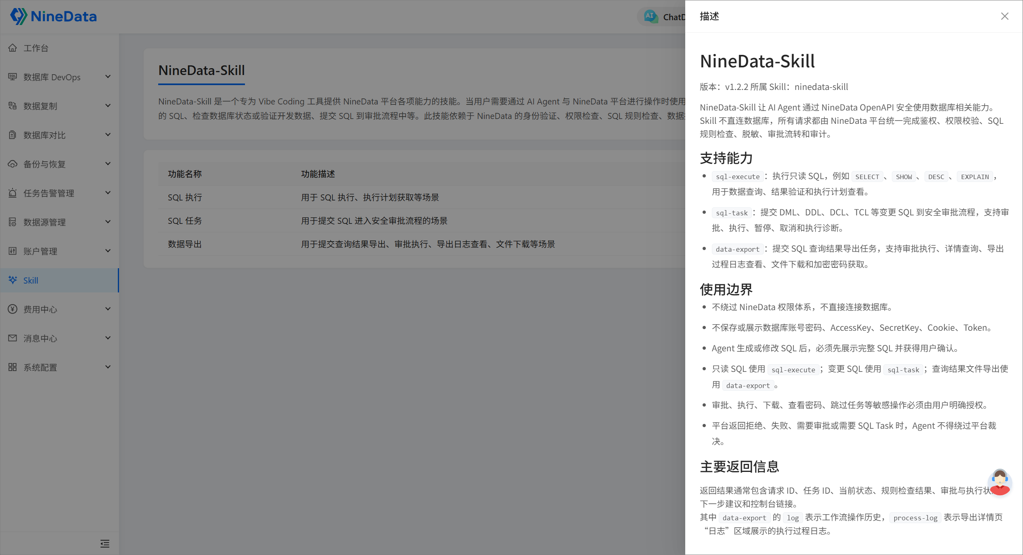This screenshot has height=555, width=1023.
Task: Click the 功能描述 column header
Action: [x=318, y=174]
